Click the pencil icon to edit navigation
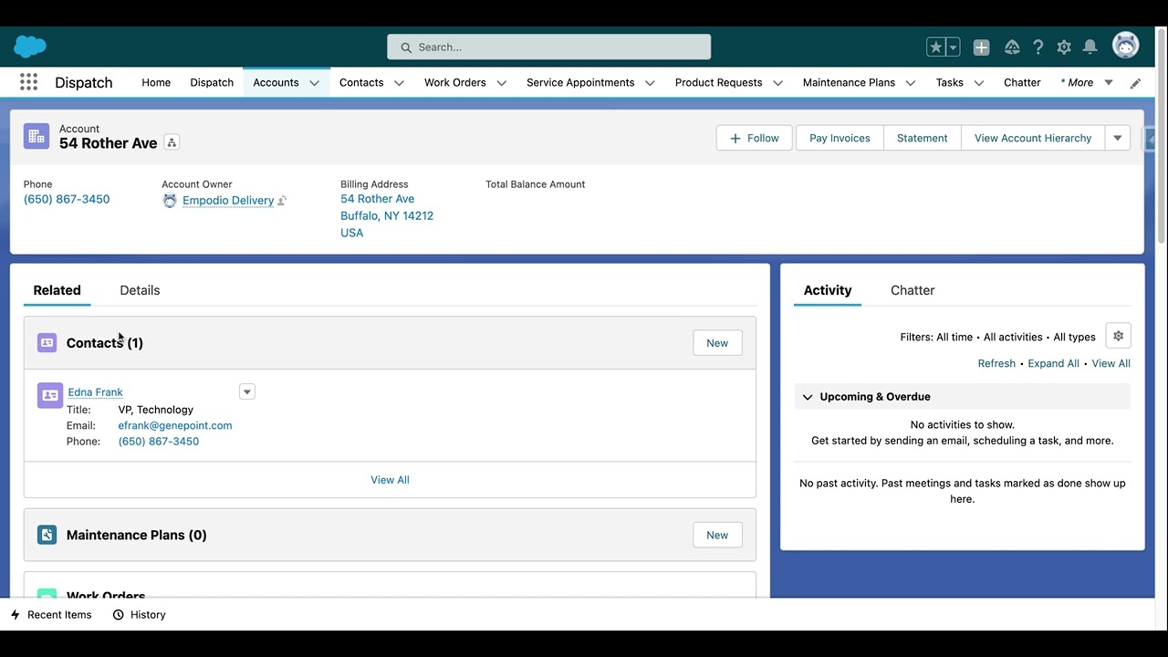This screenshot has width=1168, height=657. pyautogui.click(x=1135, y=83)
